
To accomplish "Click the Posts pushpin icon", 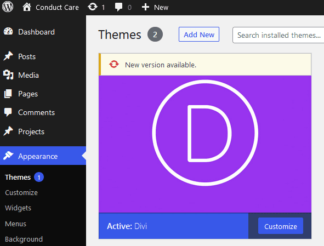I will 8,56.
